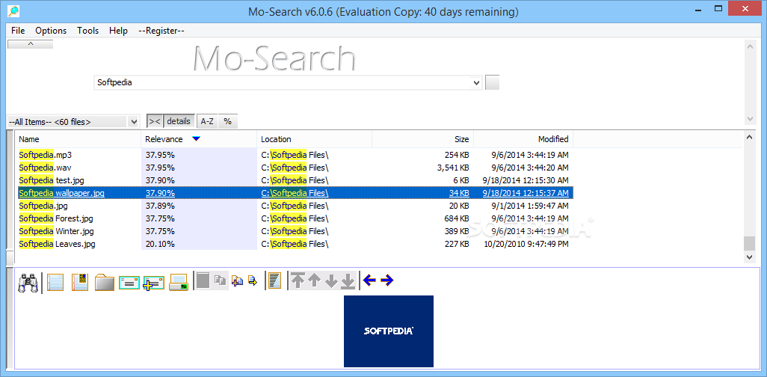This screenshot has width=767, height=377.
Task: Click the grayed-out two pages icon
Action: [x=221, y=281]
